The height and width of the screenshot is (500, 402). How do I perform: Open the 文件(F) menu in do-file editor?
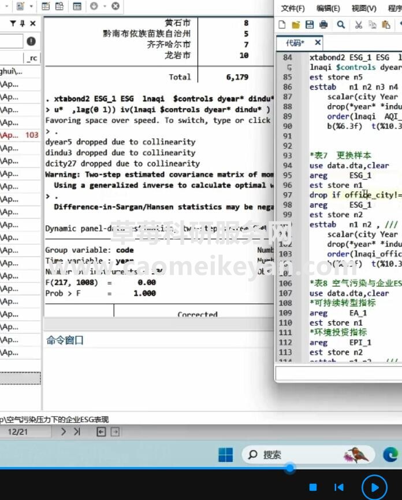(x=293, y=8)
